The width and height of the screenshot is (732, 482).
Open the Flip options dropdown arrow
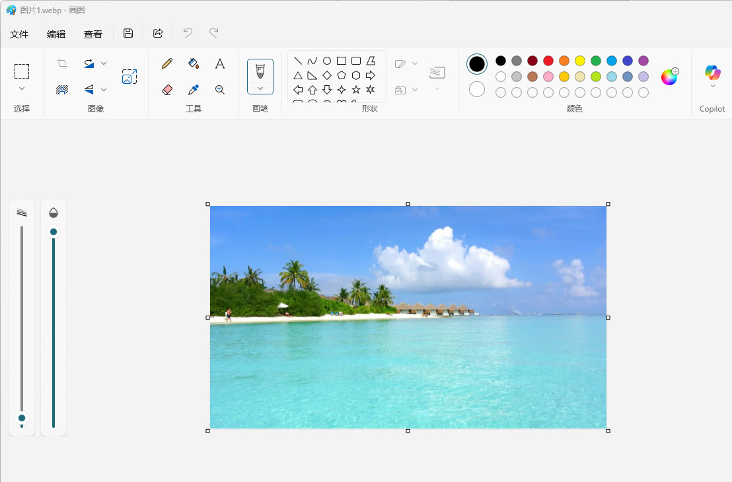[x=104, y=90]
